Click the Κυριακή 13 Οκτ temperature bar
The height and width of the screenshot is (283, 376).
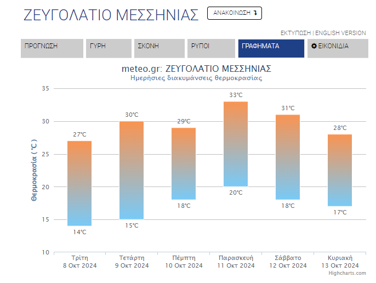[340, 170]
